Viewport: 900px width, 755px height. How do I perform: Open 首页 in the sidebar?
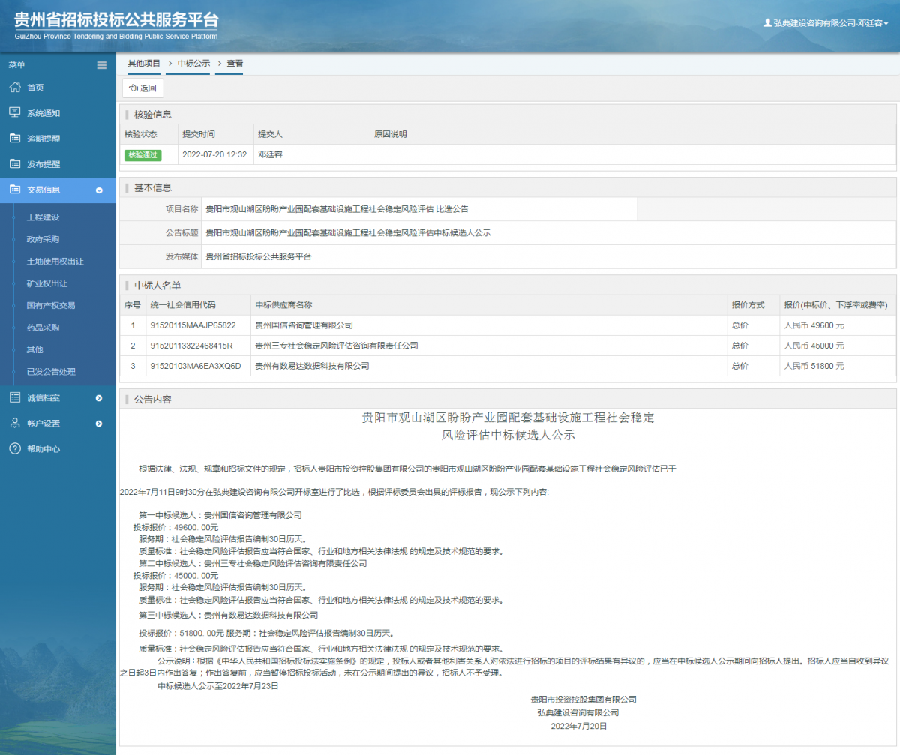[35, 88]
